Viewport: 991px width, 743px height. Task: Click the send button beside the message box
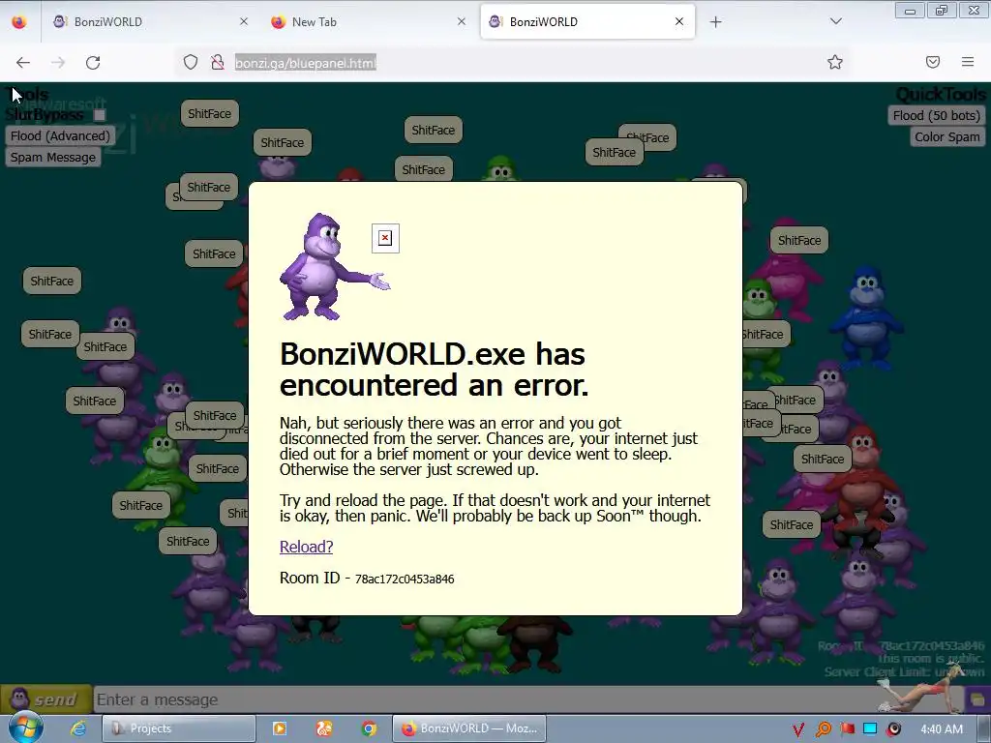46,699
